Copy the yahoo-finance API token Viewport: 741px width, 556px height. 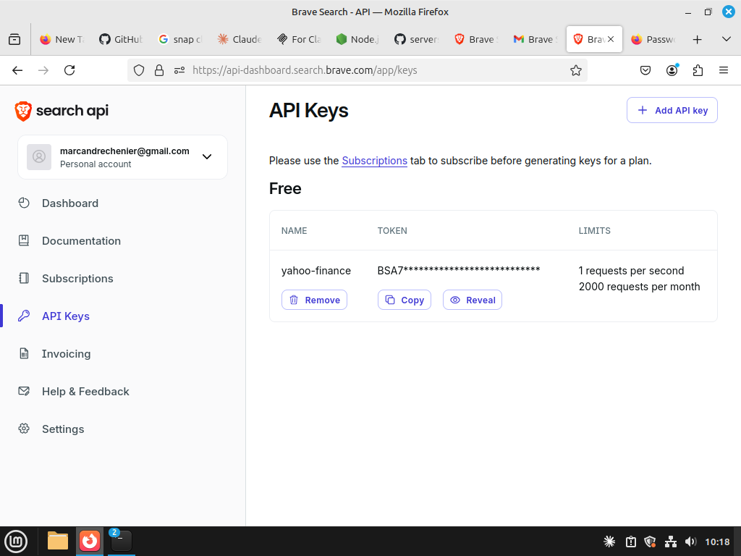tap(404, 300)
